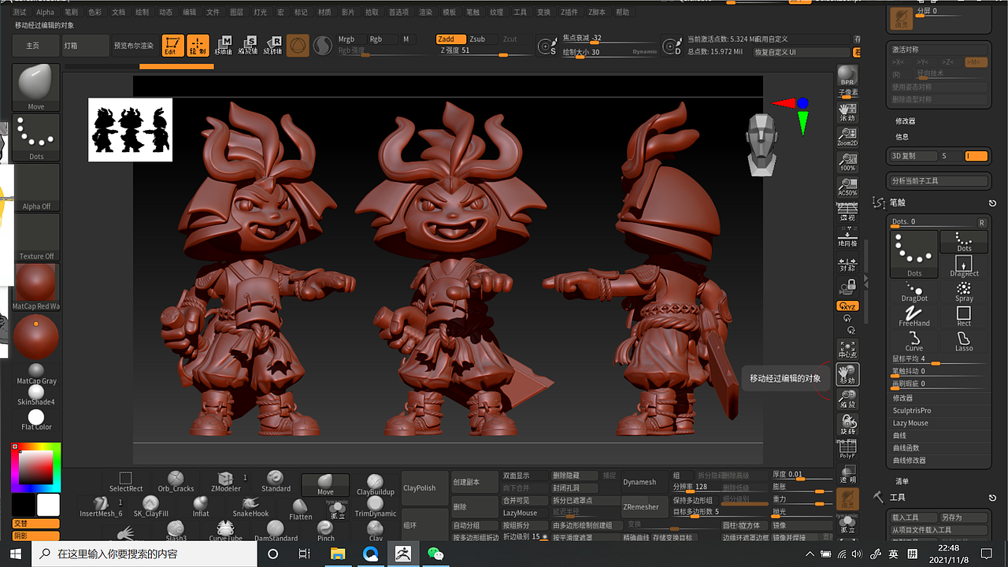This screenshot has width=1008, height=567.
Task: Open the Alpha menu
Action: pos(45,12)
